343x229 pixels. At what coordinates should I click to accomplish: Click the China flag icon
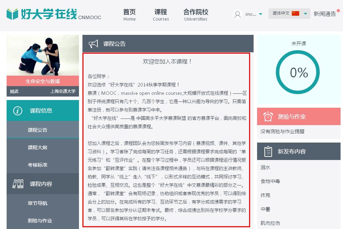(295, 14)
